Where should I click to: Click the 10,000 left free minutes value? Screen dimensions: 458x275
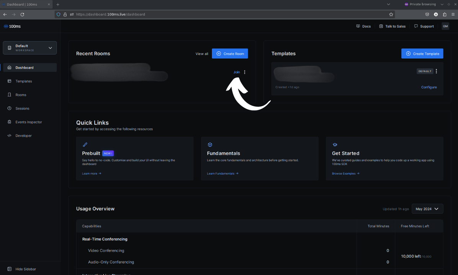(411, 256)
